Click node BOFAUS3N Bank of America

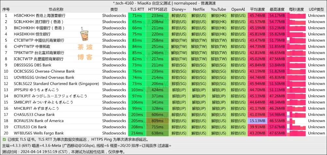pos(39,121)
